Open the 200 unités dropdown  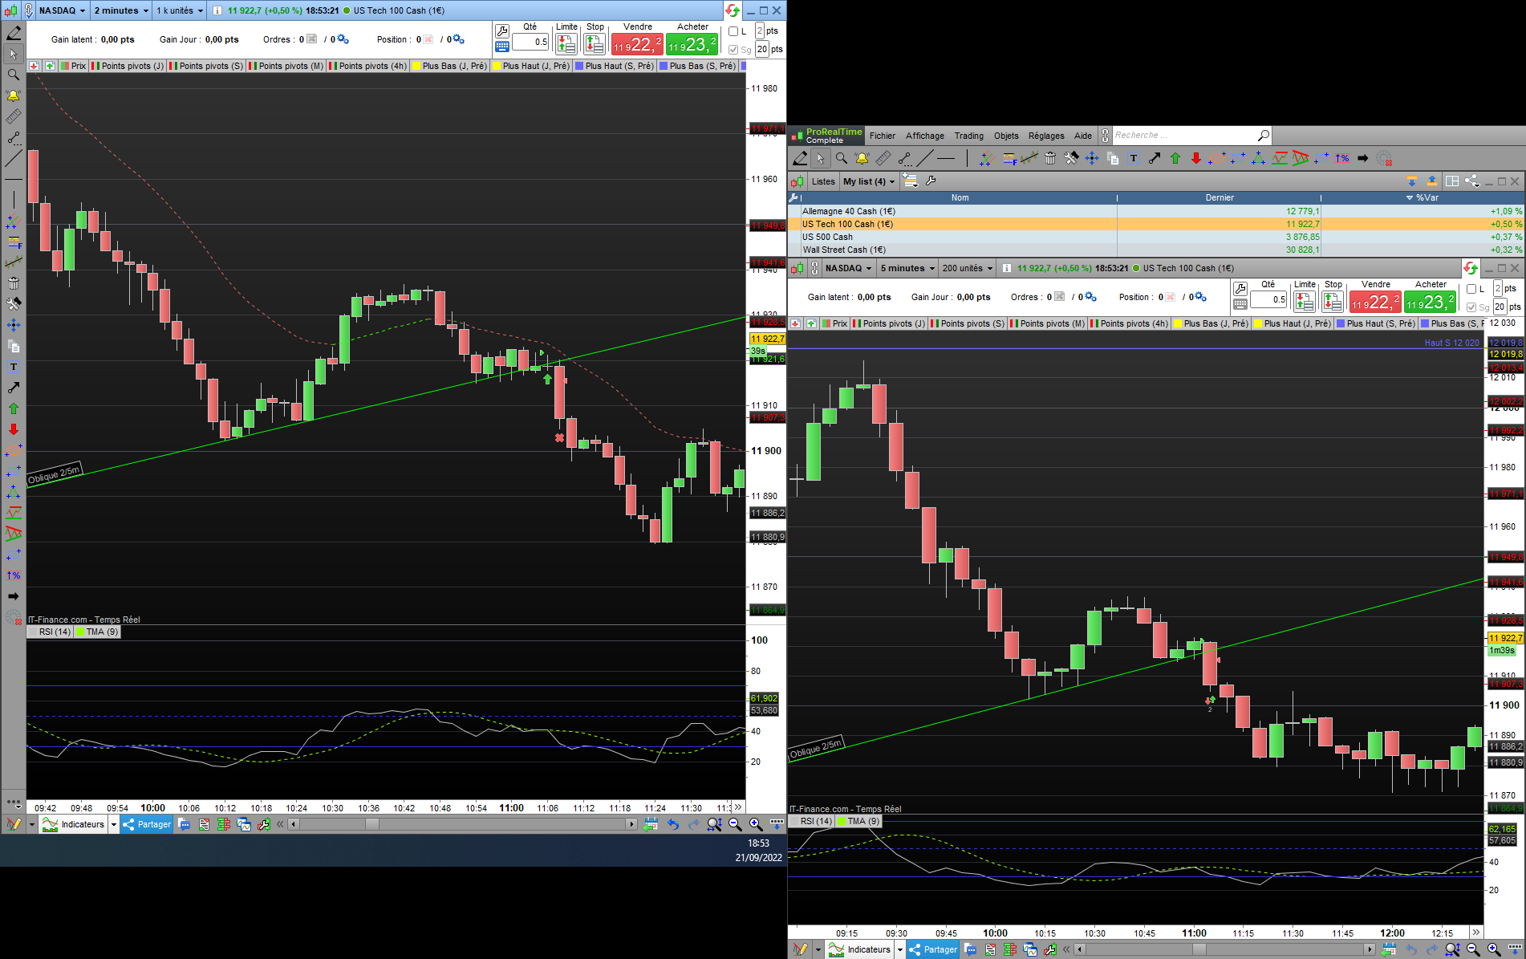click(968, 268)
